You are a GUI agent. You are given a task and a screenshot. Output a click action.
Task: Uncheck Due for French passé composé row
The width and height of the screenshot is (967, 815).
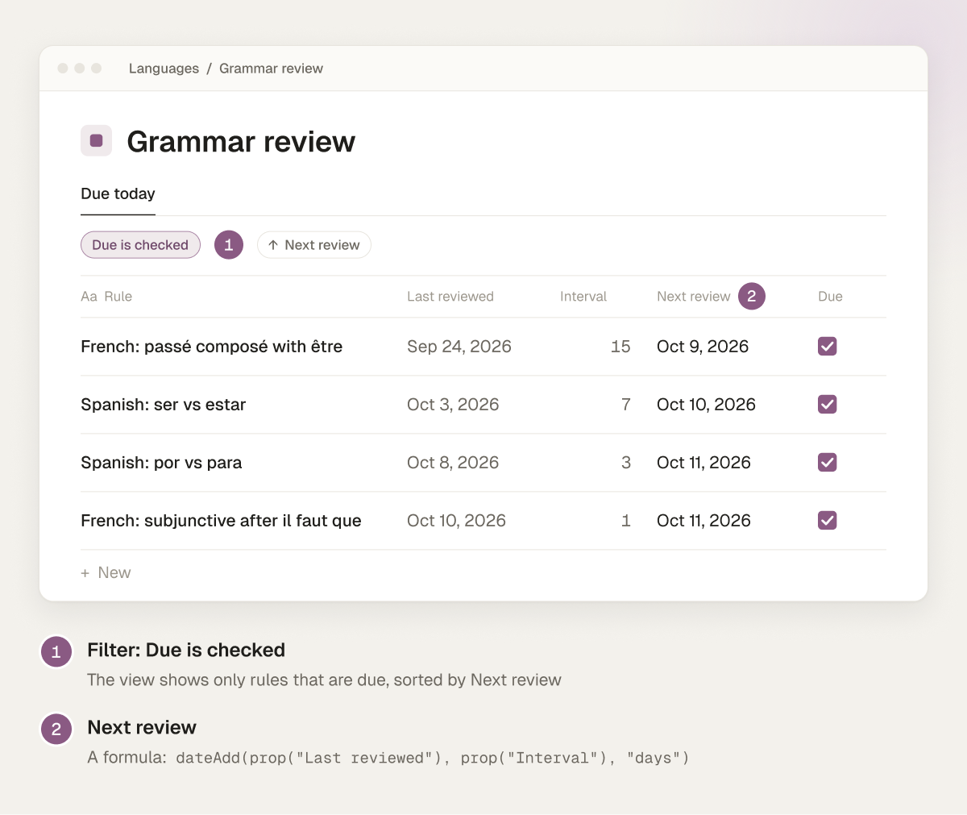pos(828,347)
